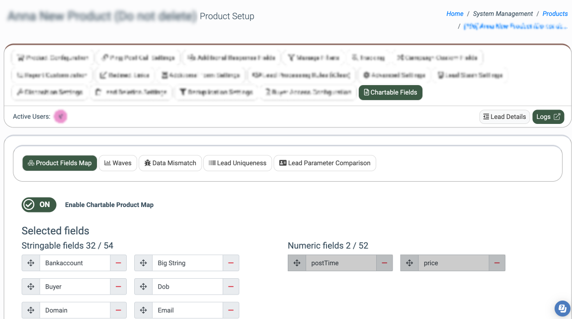Switch to the Waves tab
This screenshot has height=319, width=572.
coord(118,163)
